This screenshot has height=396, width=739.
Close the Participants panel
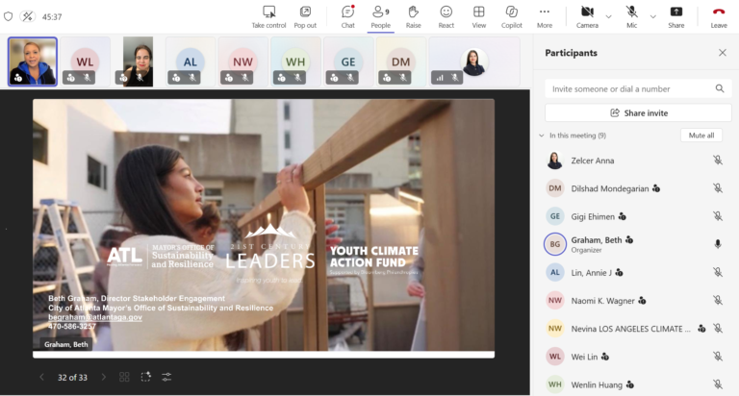coord(722,53)
